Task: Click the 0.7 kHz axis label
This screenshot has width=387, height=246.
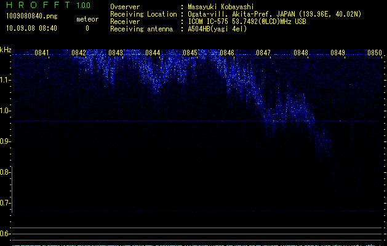Action: pyautogui.click(x=5, y=203)
